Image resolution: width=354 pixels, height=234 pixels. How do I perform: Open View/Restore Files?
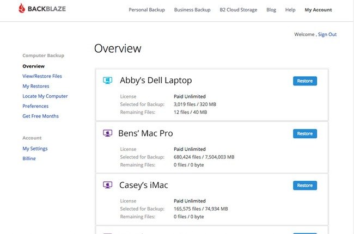coord(42,76)
